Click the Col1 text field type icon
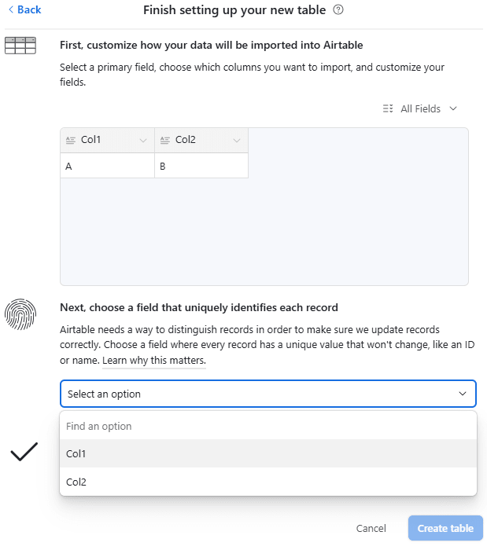This screenshot has height=550, width=487. (x=71, y=141)
